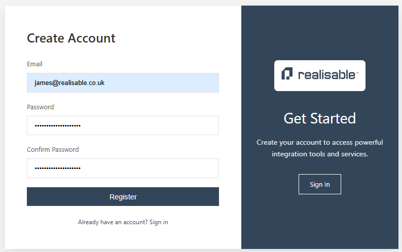The image size is (402, 252).
Task: Click the Email field label
Action: [34, 64]
